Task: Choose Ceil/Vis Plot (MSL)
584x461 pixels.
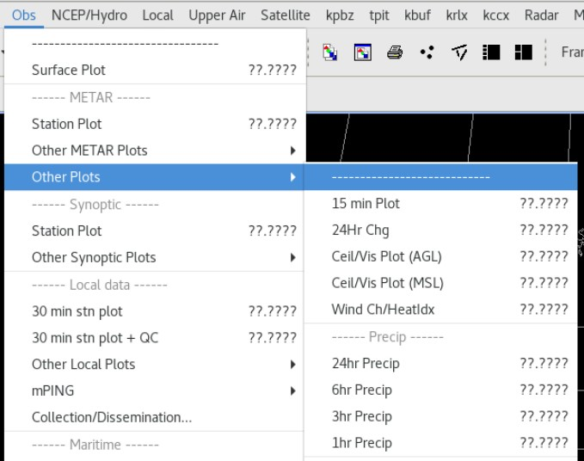Action: pyautogui.click(x=441, y=283)
